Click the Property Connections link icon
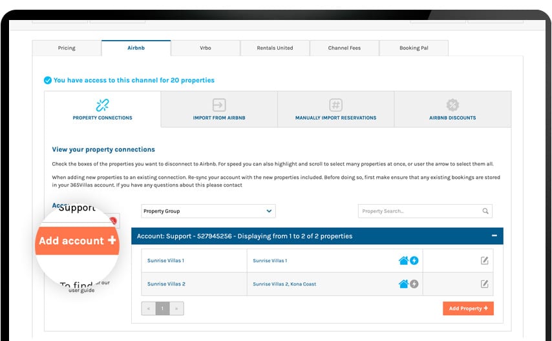This screenshot has width=552, height=341. tap(102, 105)
